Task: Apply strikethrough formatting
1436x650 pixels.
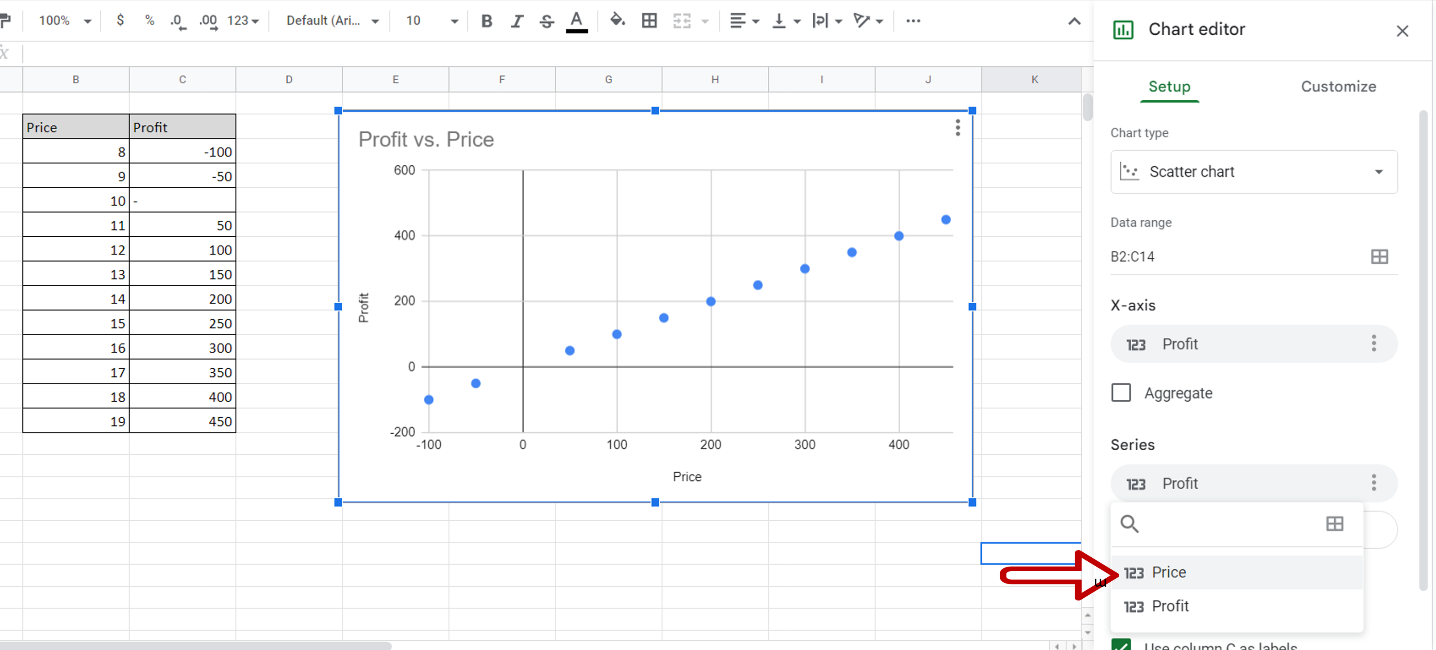Action: [x=546, y=21]
